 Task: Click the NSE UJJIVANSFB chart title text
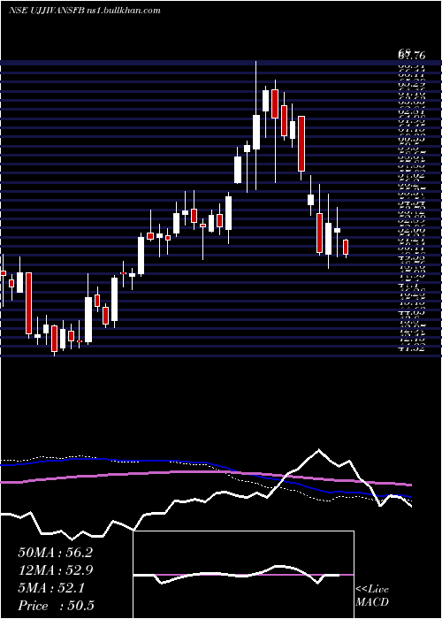[x=85, y=11]
